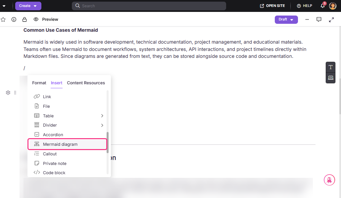Choose File from insert menu
The image size is (341, 198).
click(x=68, y=106)
